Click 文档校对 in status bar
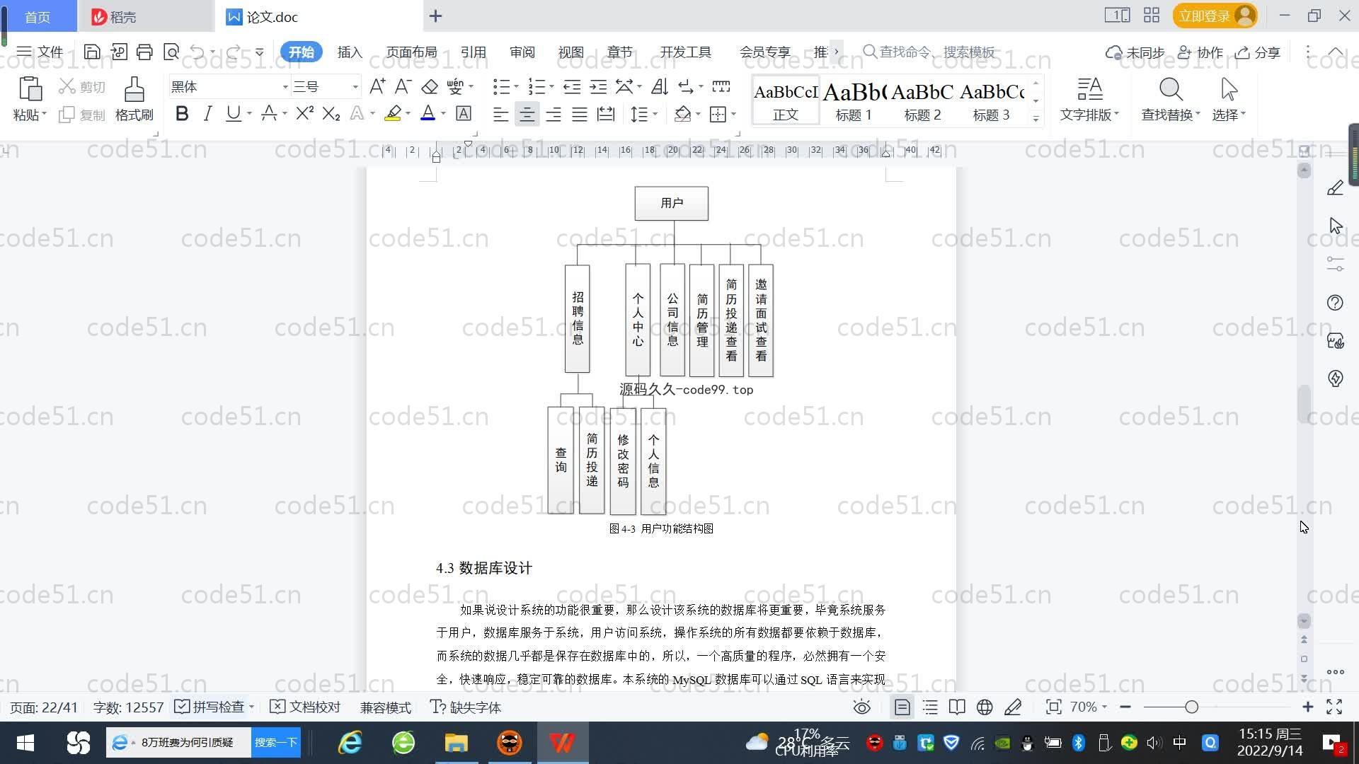This screenshot has height=764, width=1359. 306,707
